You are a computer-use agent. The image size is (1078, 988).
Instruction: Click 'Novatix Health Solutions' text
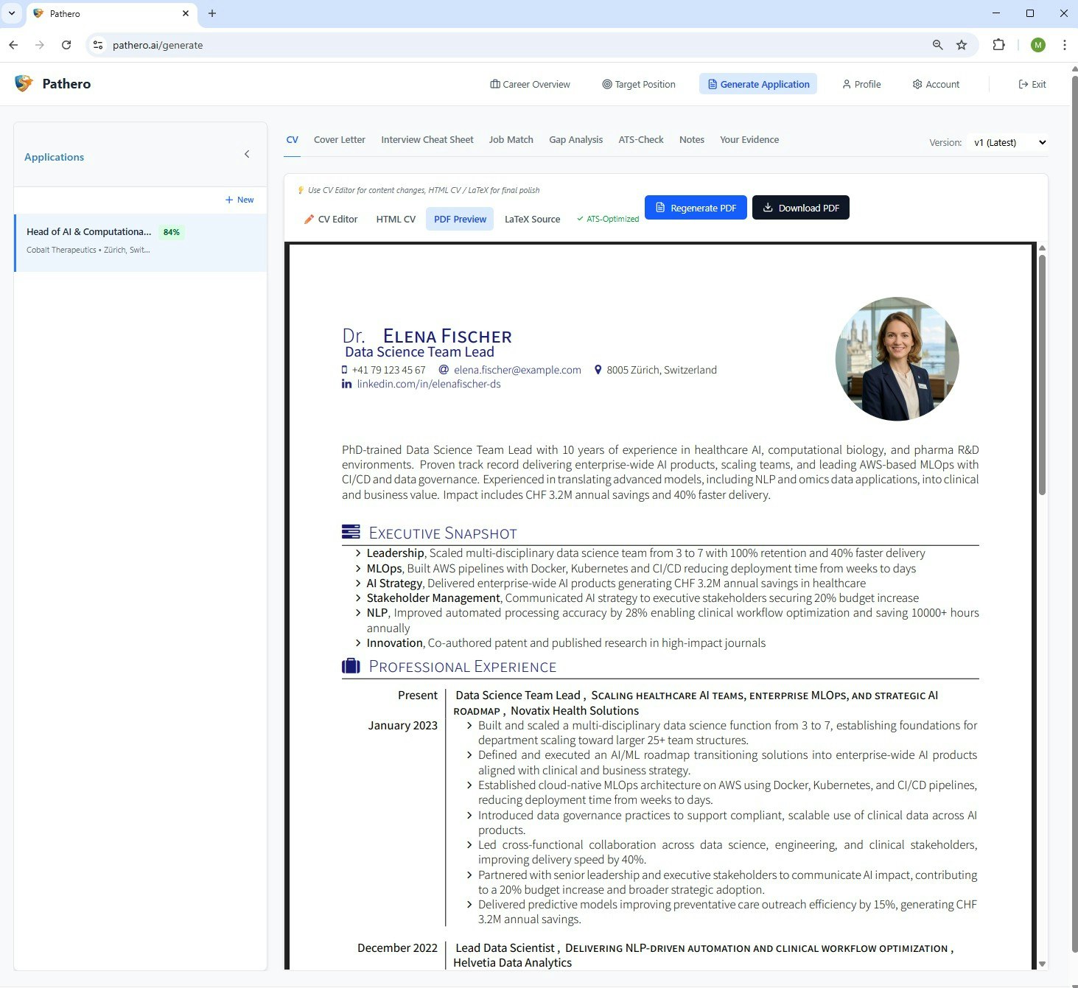(x=575, y=711)
